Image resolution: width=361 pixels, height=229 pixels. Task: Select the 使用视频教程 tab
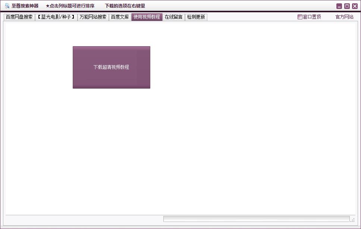click(x=147, y=17)
